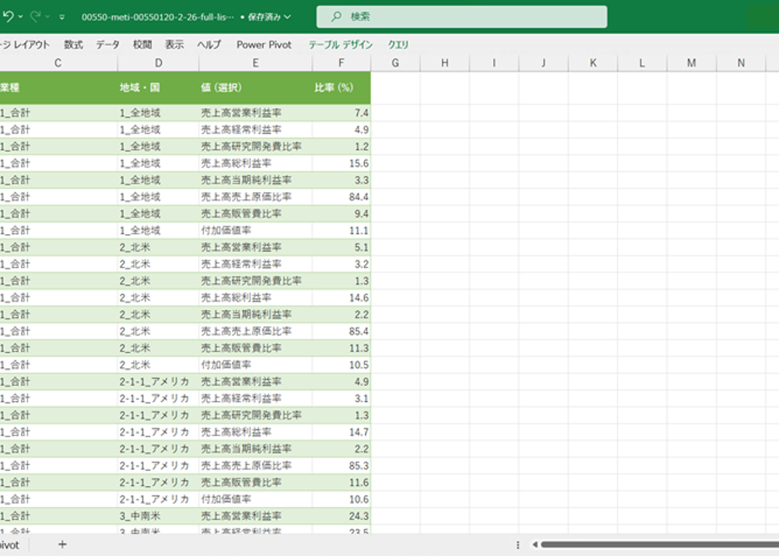This screenshot has height=556, width=779.
Task: Click the 比率 (%) table header cell
Action: tap(341, 88)
